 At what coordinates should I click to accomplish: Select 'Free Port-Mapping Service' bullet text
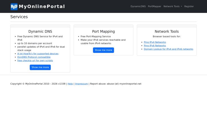(x=96, y=36)
